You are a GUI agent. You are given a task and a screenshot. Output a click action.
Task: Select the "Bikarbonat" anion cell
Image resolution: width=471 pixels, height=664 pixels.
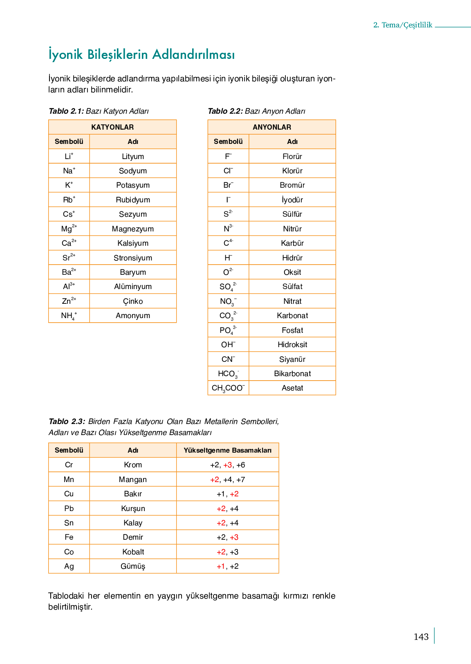tap(292, 374)
